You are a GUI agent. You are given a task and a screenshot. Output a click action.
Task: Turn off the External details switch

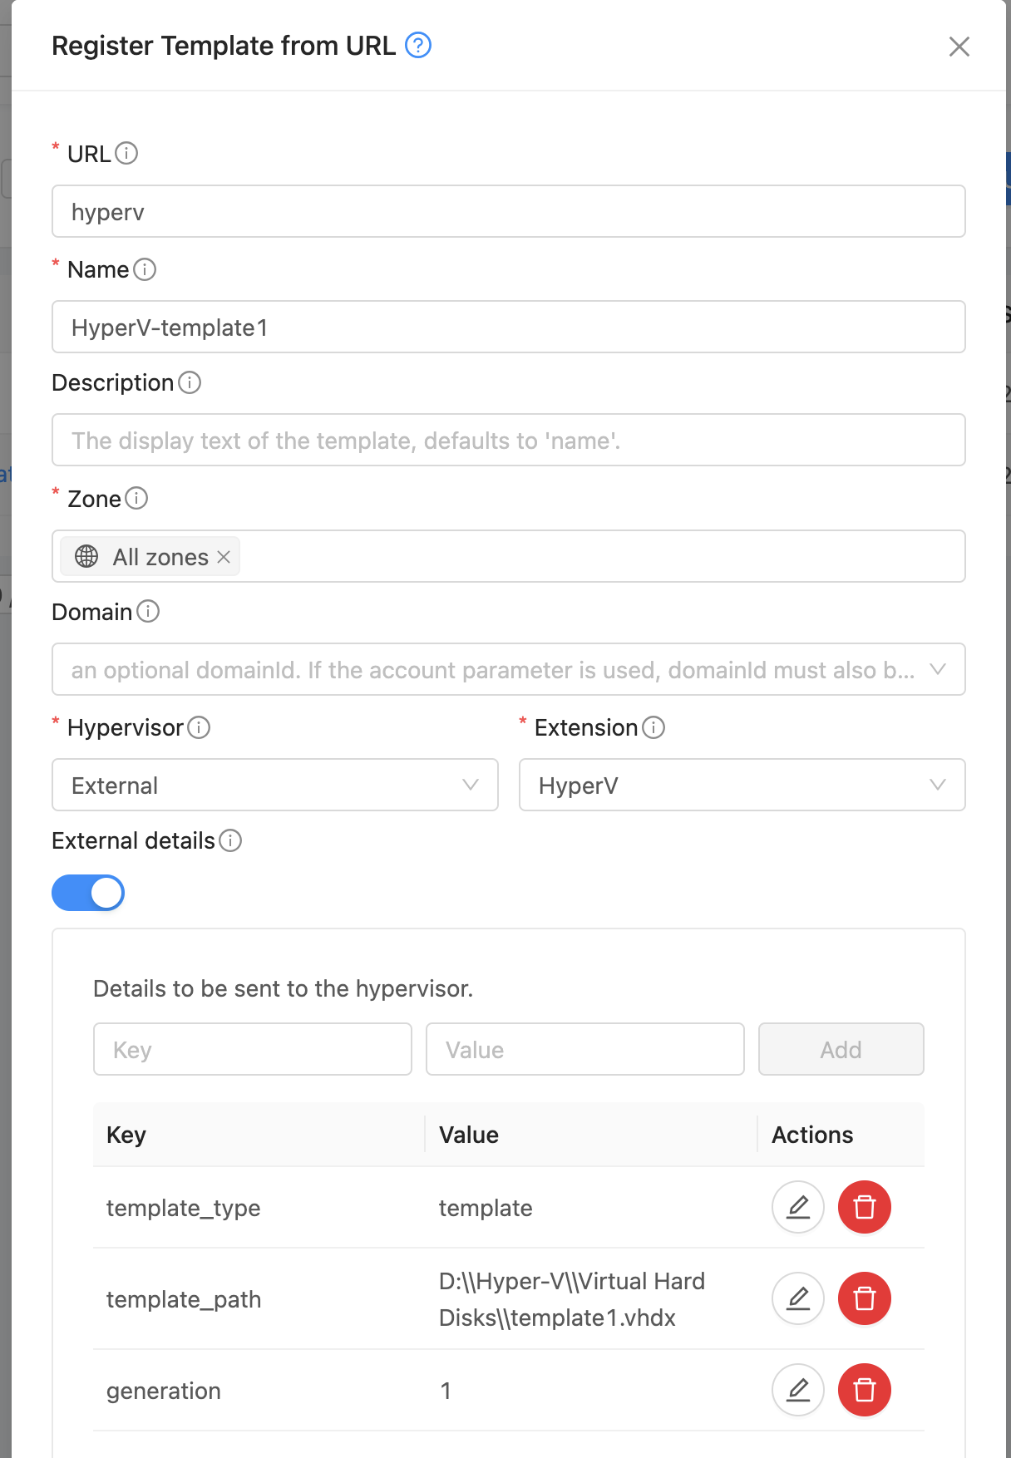[x=88, y=893]
